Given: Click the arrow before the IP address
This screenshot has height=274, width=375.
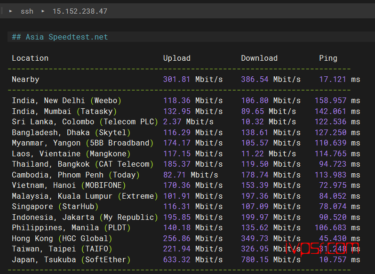Looking at the screenshot, I should 43,11.
